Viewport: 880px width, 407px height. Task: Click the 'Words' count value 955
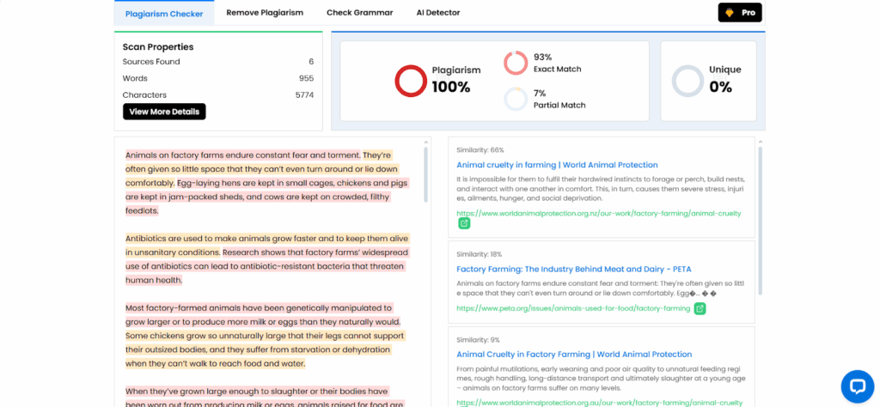pos(307,78)
